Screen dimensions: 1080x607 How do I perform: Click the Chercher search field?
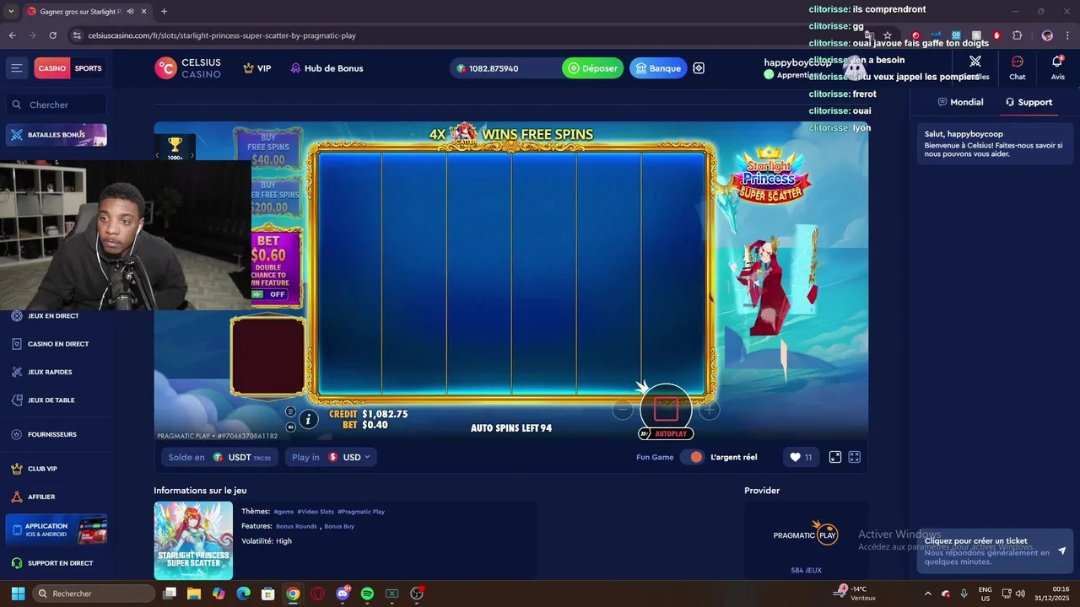57,105
